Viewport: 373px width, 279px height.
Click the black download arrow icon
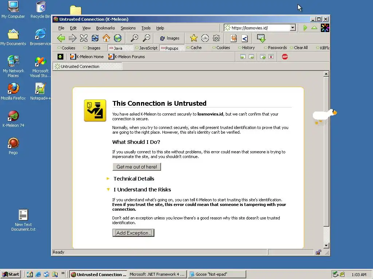(x=60, y=56)
